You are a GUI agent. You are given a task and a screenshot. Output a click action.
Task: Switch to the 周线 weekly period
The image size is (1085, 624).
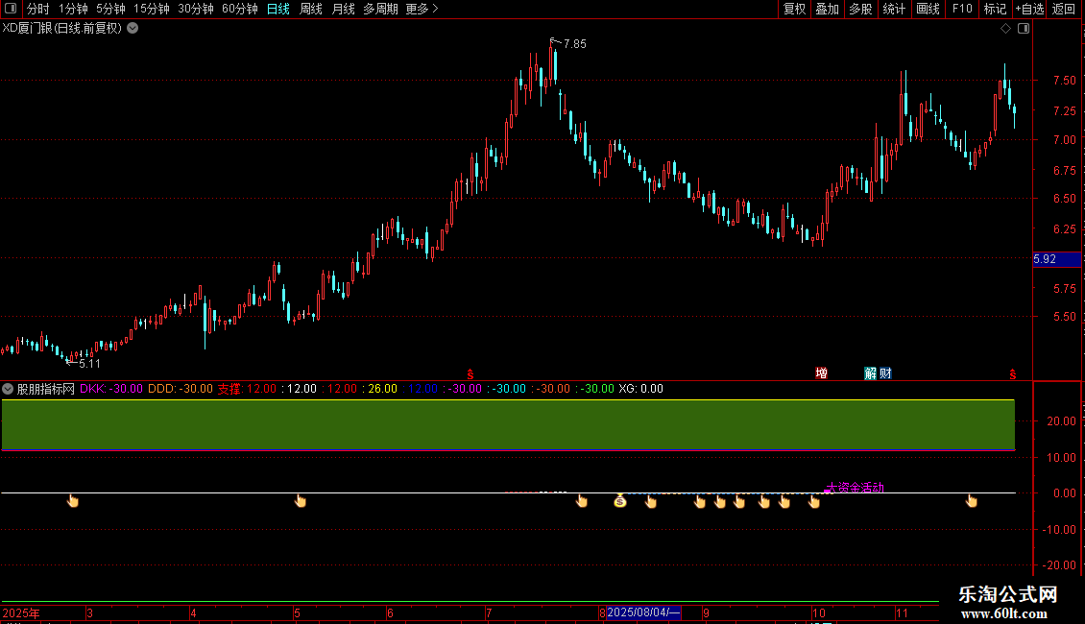coord(311,9)
